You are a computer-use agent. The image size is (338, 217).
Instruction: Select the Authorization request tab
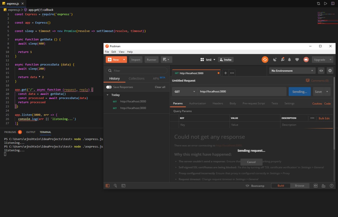coord(198,103)
